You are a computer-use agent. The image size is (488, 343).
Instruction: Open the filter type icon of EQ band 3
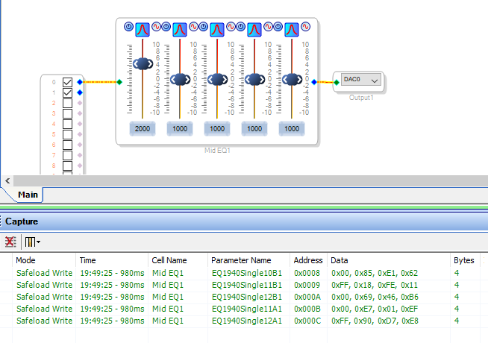click(217, 30)
